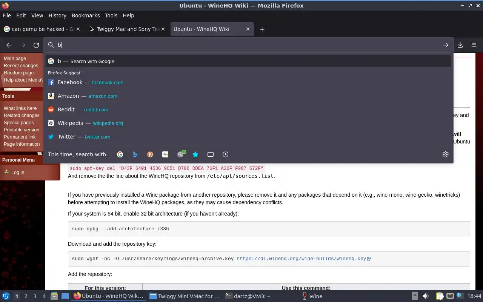Select the Facebook suggestion
This screenshot has height=302, width=483.
(x=248, y=82)
